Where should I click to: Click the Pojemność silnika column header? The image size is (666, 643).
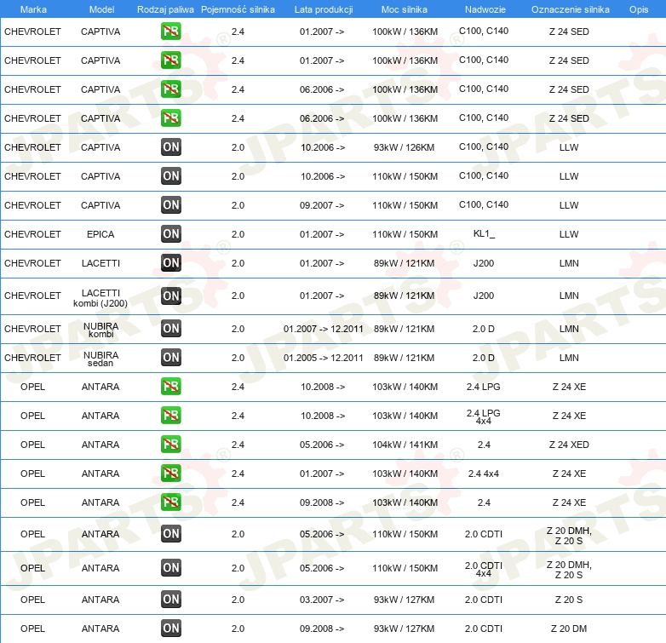(x=238, y=9)
